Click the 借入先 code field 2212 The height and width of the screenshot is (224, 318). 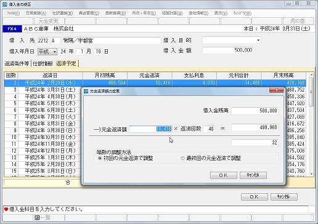tap(43, 41)
